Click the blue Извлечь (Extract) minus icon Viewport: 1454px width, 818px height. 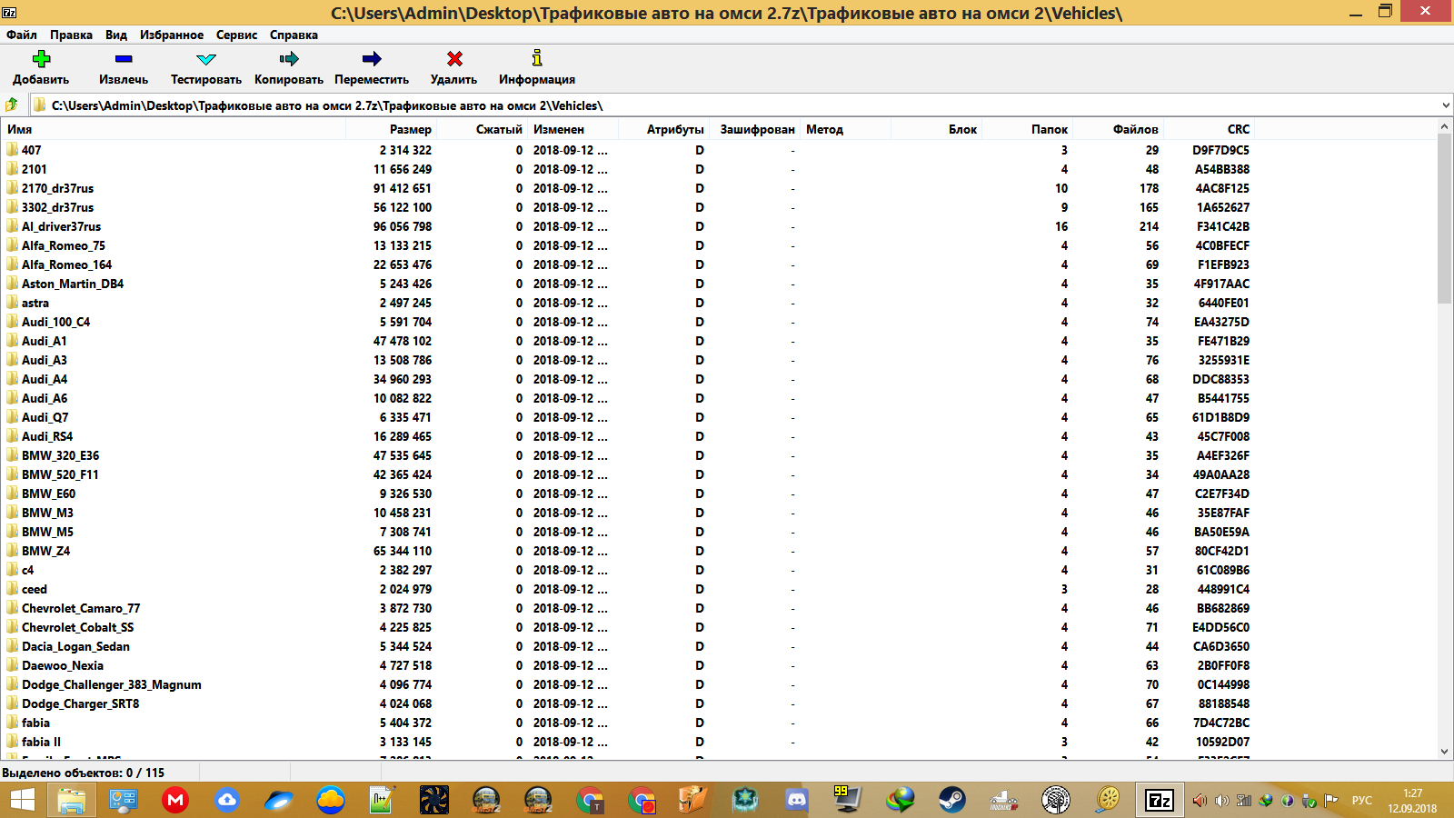(124, 59)
